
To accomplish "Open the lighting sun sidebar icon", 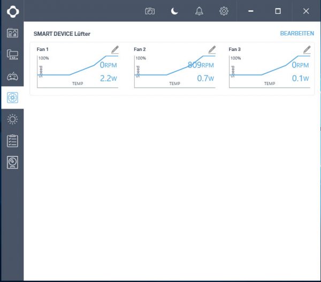I will pos(12,119).
